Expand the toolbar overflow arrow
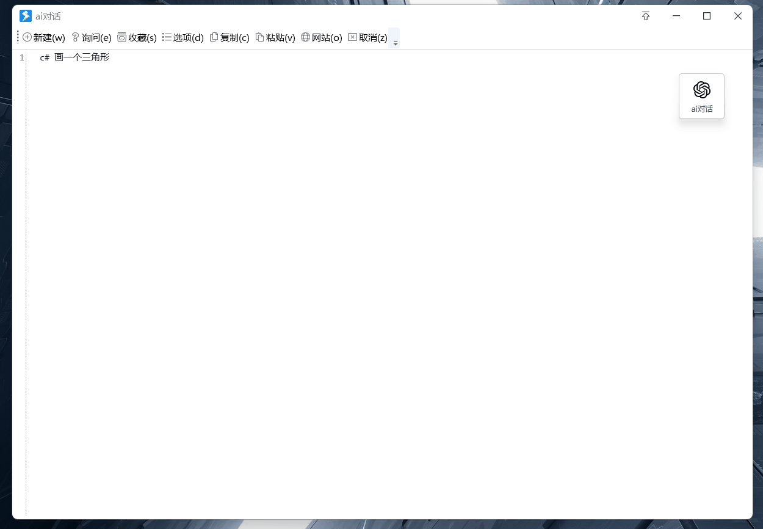Viewport: 763px width, 529px height. point(395,38)
